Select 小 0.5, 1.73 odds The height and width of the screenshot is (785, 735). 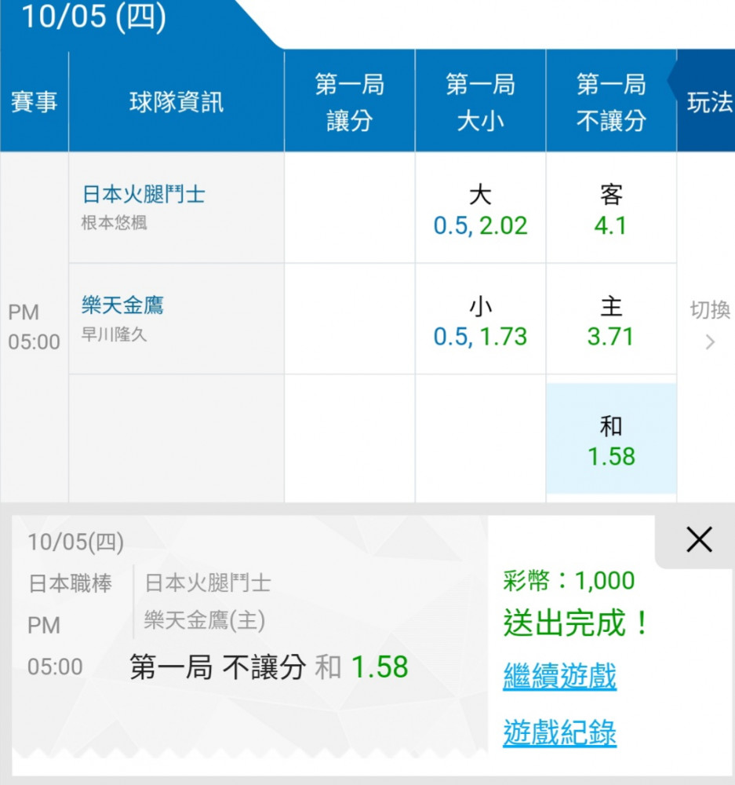480,320
